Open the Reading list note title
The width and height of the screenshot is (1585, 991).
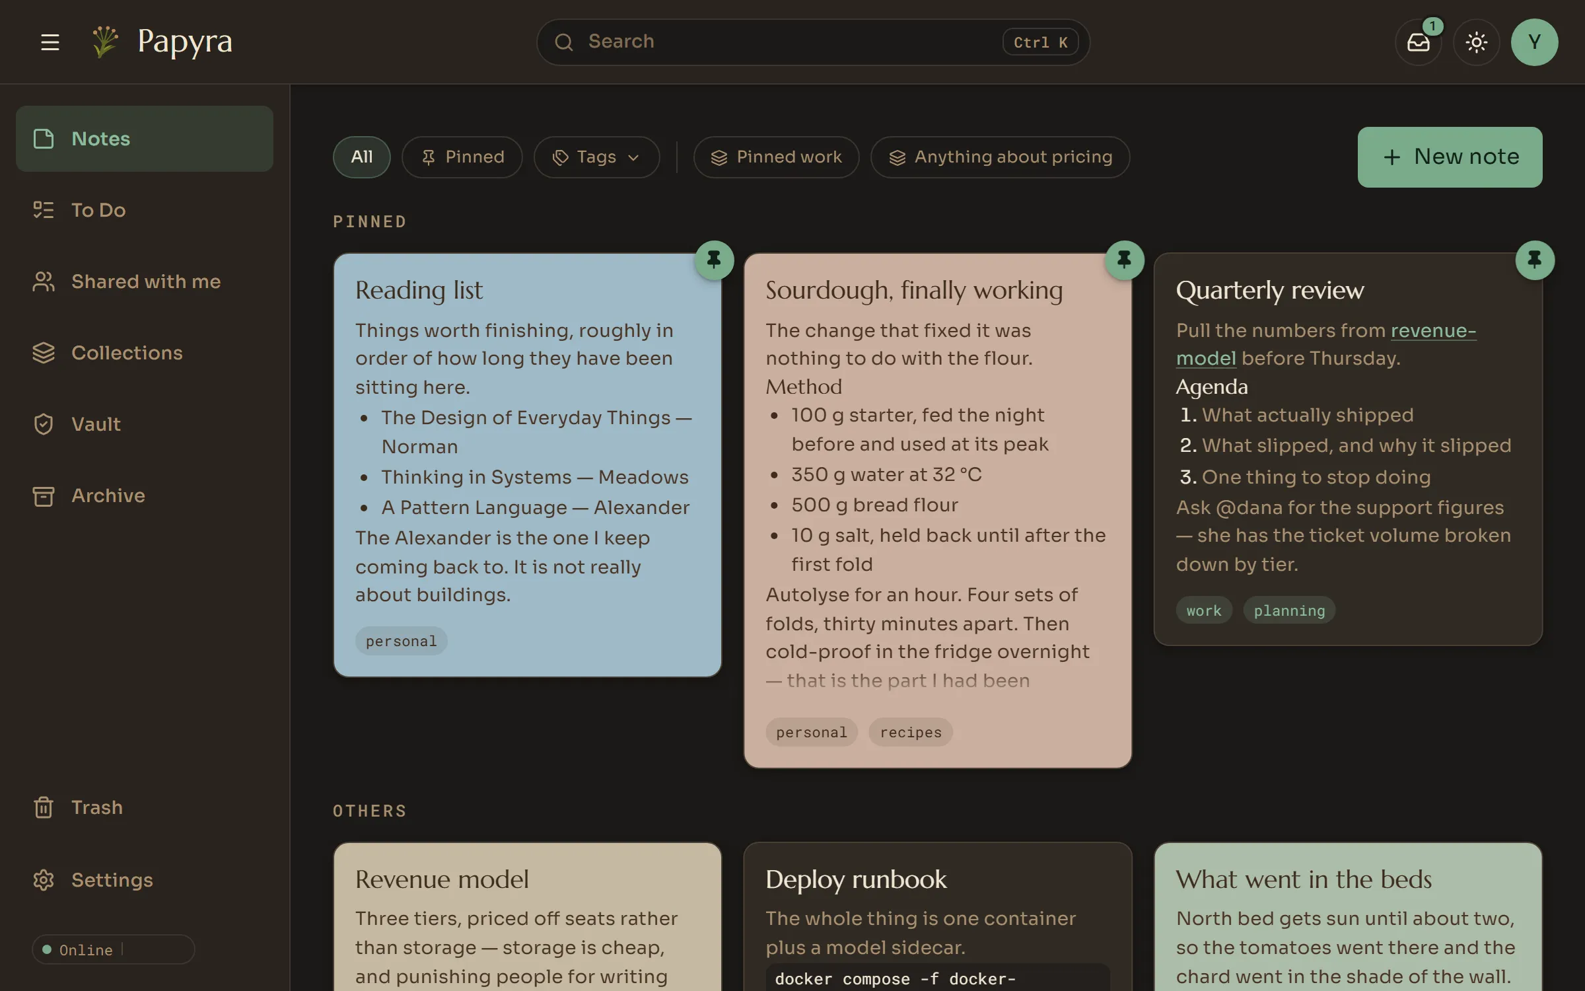419,290
